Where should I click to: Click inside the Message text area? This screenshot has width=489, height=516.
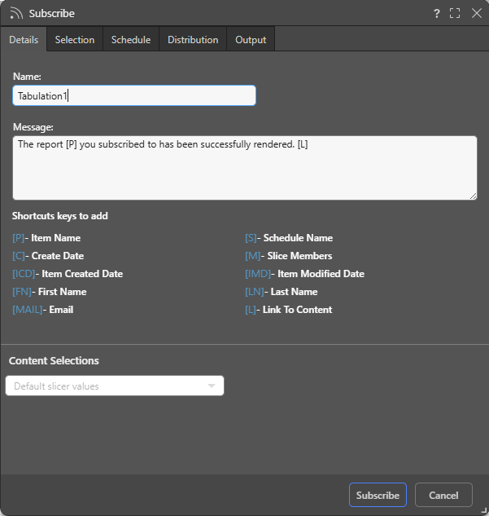point(245,168)
